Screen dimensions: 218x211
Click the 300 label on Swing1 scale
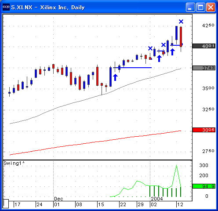(203, 165)
